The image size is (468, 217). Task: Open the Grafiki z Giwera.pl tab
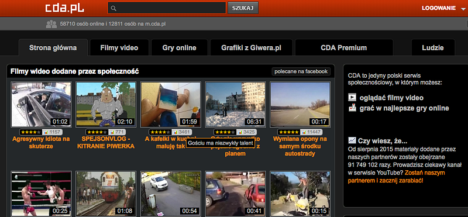[252, 48]
